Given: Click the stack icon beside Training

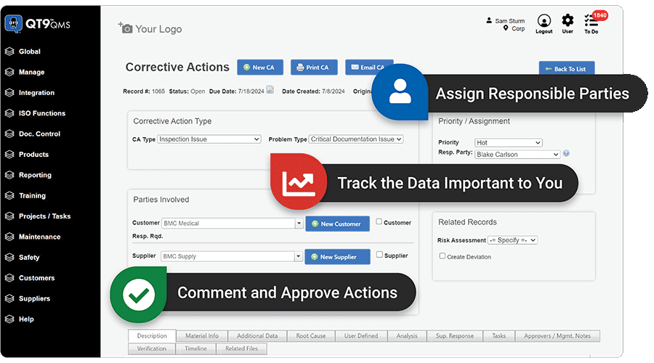Looking at the screenshot, I should [x=9, y=195].
